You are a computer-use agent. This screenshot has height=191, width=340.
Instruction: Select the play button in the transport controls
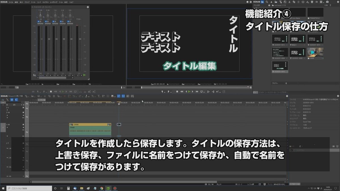coord(189,91)
